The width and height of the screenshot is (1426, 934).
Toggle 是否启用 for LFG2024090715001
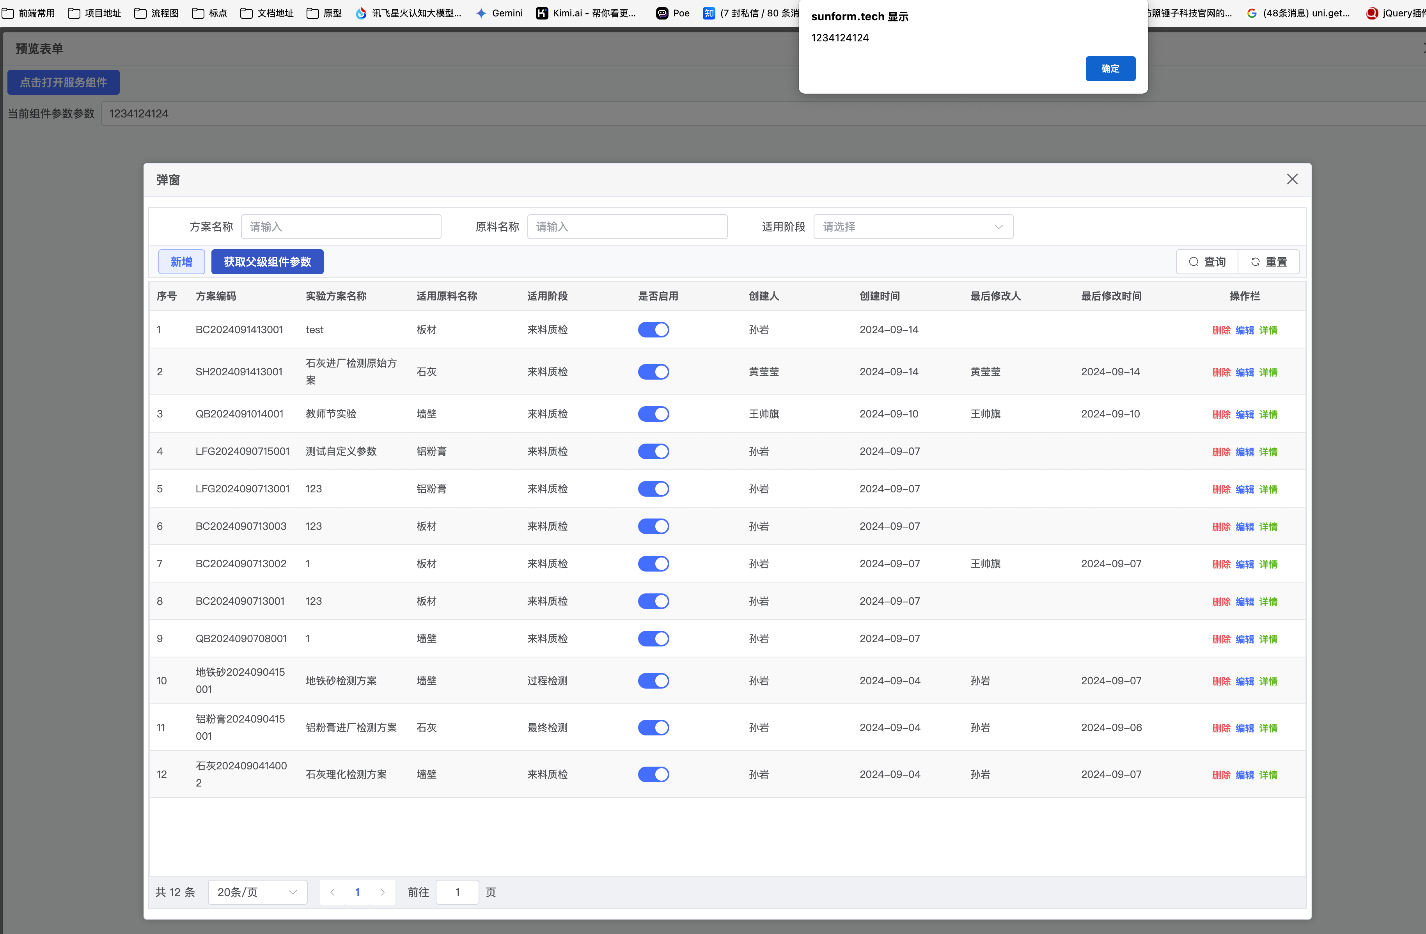pyautogui.click(x=653, y=451)
